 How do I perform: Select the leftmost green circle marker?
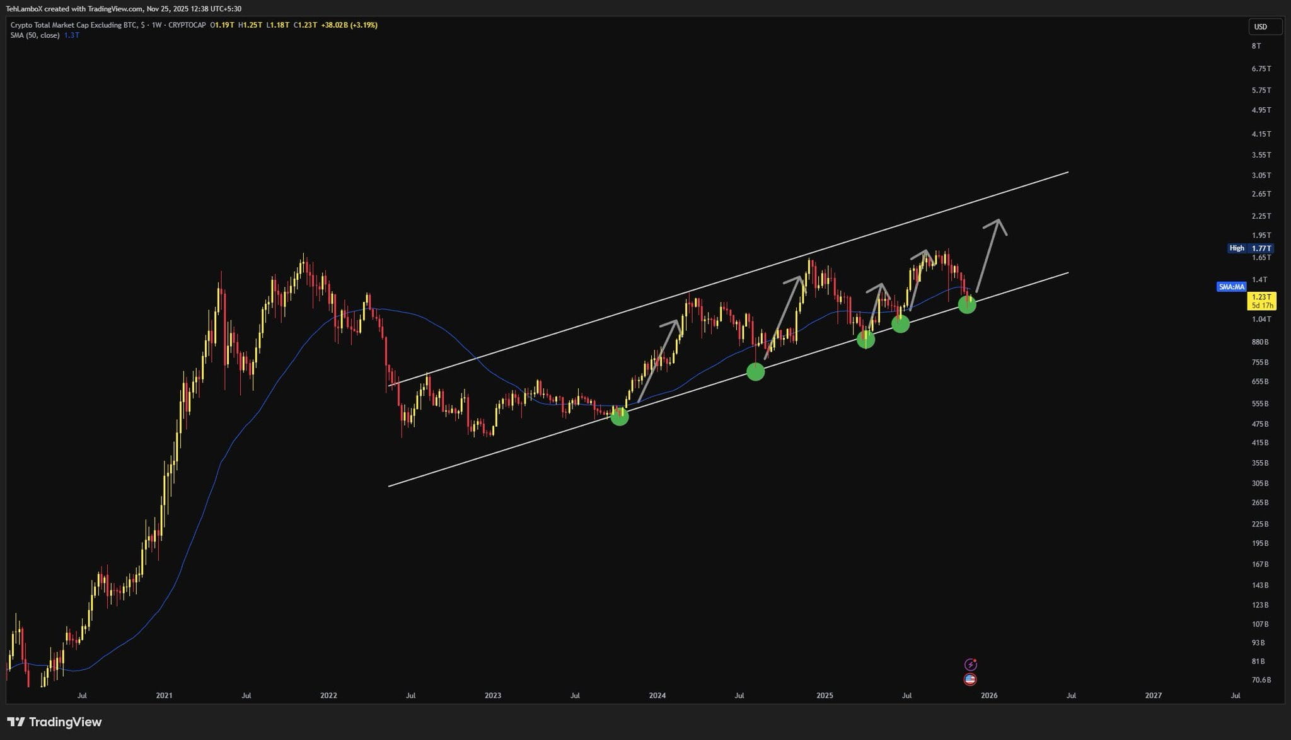[x=620, y=417]
